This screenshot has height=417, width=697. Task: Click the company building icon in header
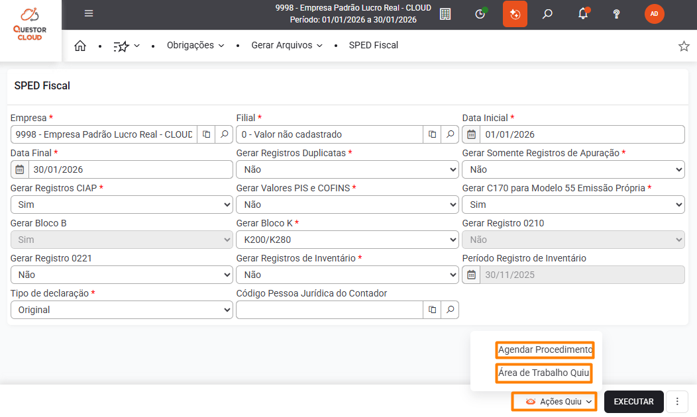(445, 14)
